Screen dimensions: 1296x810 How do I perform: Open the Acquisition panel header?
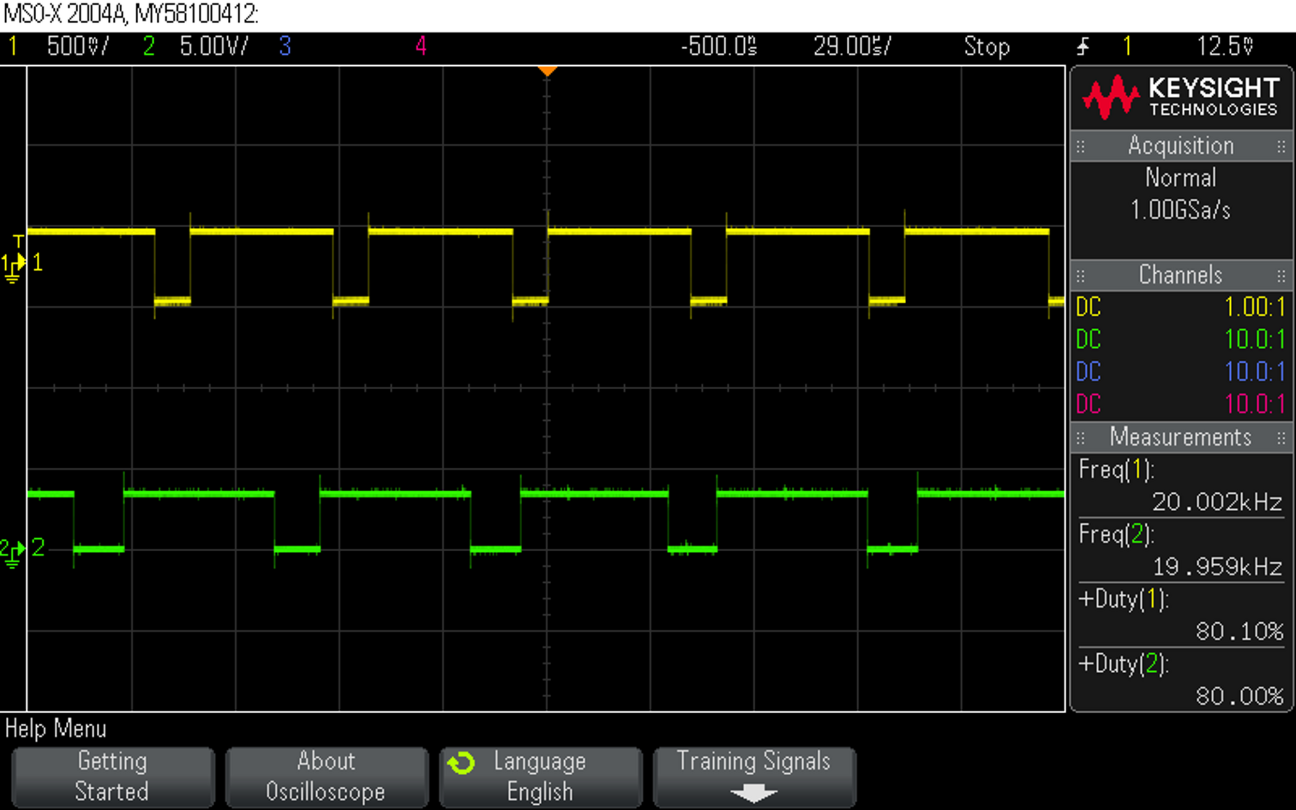pyautogui.click(x=1180, y=146)
